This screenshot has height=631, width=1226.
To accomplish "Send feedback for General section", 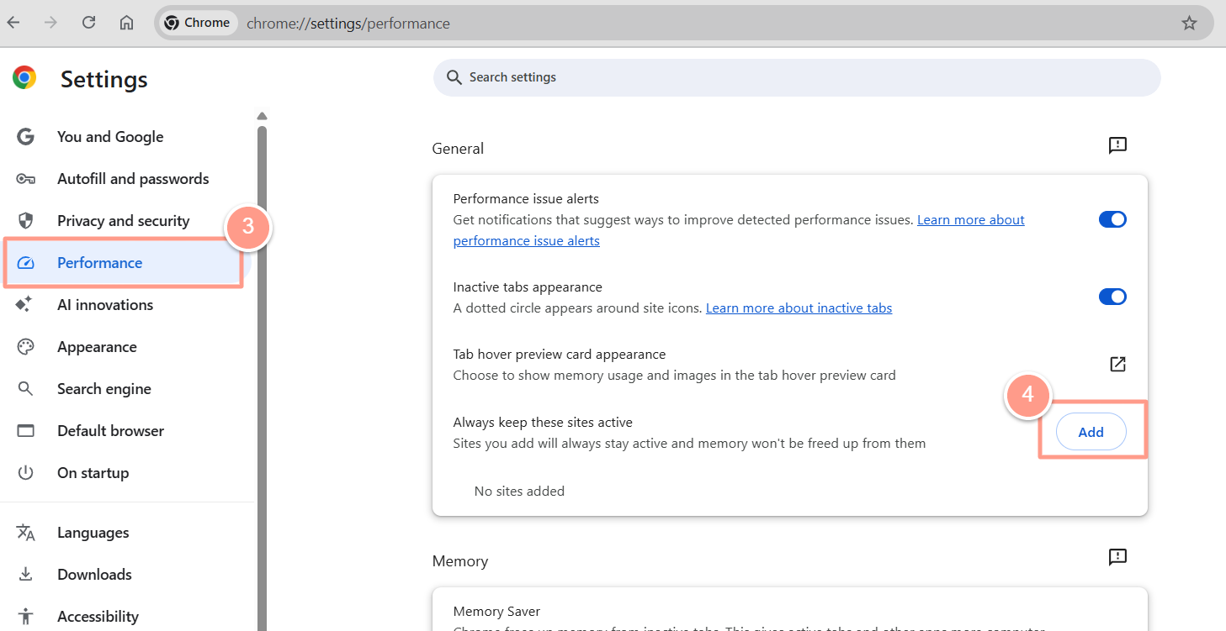I will [1117, 145].
